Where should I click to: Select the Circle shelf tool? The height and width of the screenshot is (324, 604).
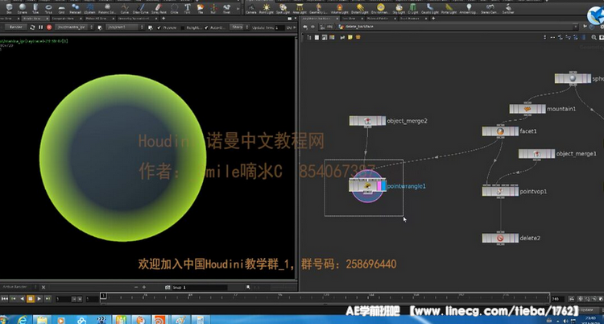(175, 8)
